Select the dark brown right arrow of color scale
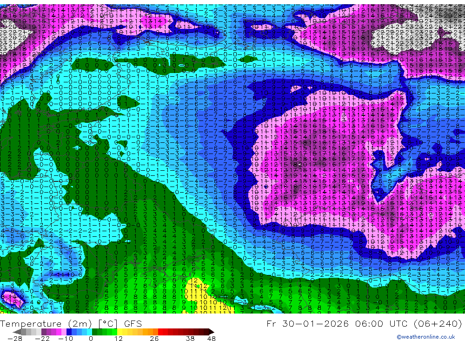Viewport: 465px width, 341px height. [x=212, y=332]
